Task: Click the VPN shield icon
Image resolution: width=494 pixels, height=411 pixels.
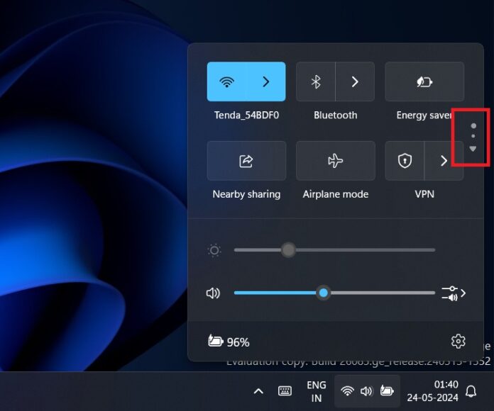Action: [x=405, y=161]
